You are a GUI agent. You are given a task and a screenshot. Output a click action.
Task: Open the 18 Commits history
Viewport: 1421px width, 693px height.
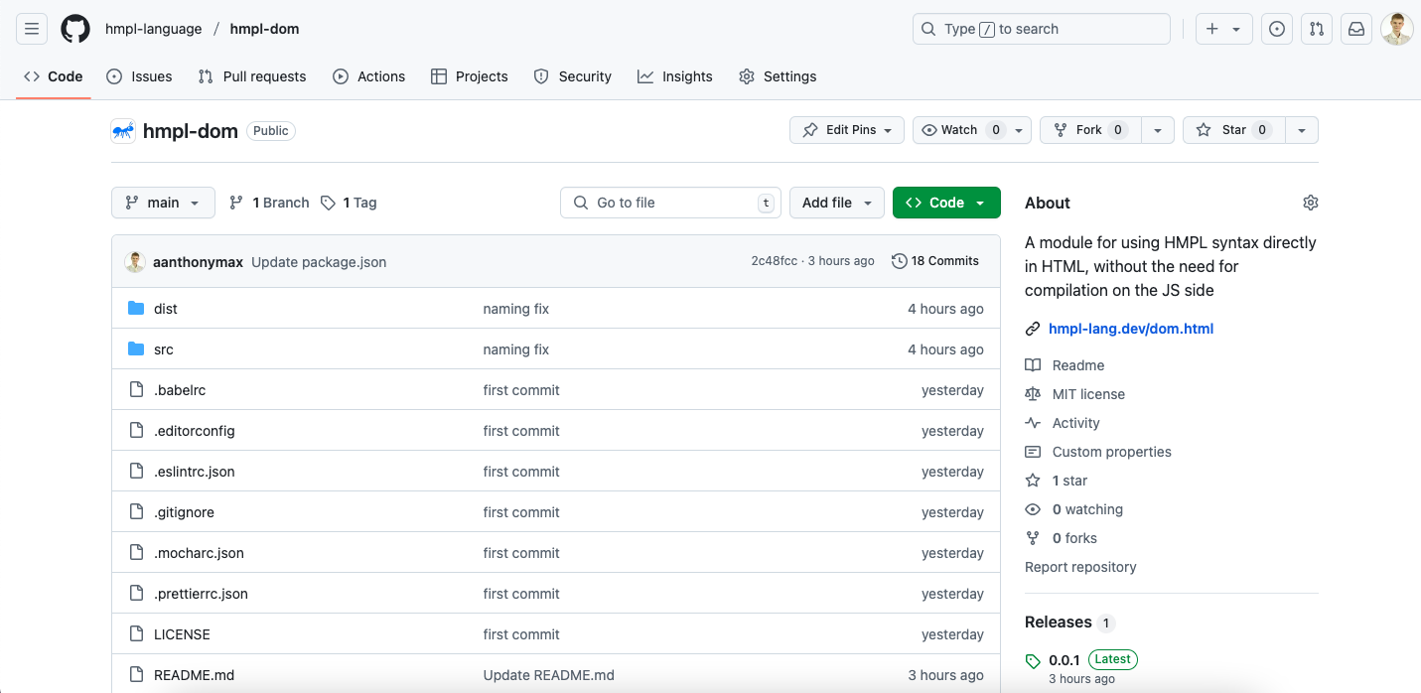pyautogui.click(x=935, y=261)
